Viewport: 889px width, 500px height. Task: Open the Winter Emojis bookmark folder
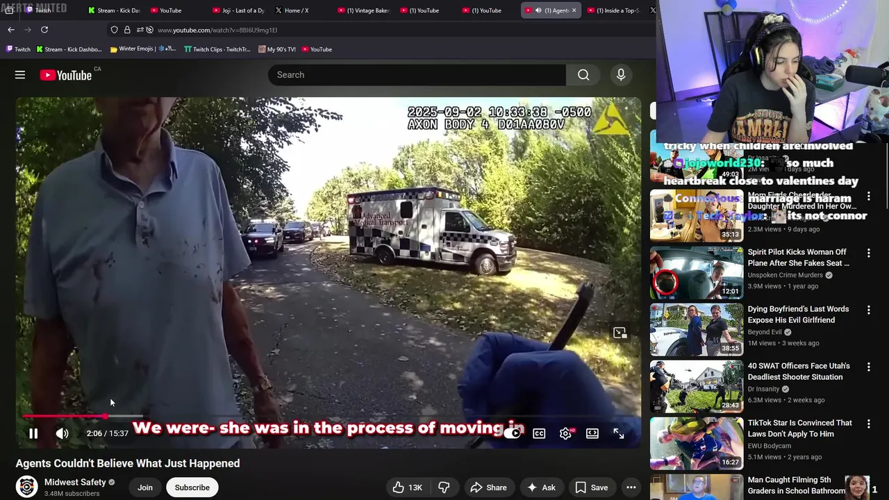(x=143, y=49)
